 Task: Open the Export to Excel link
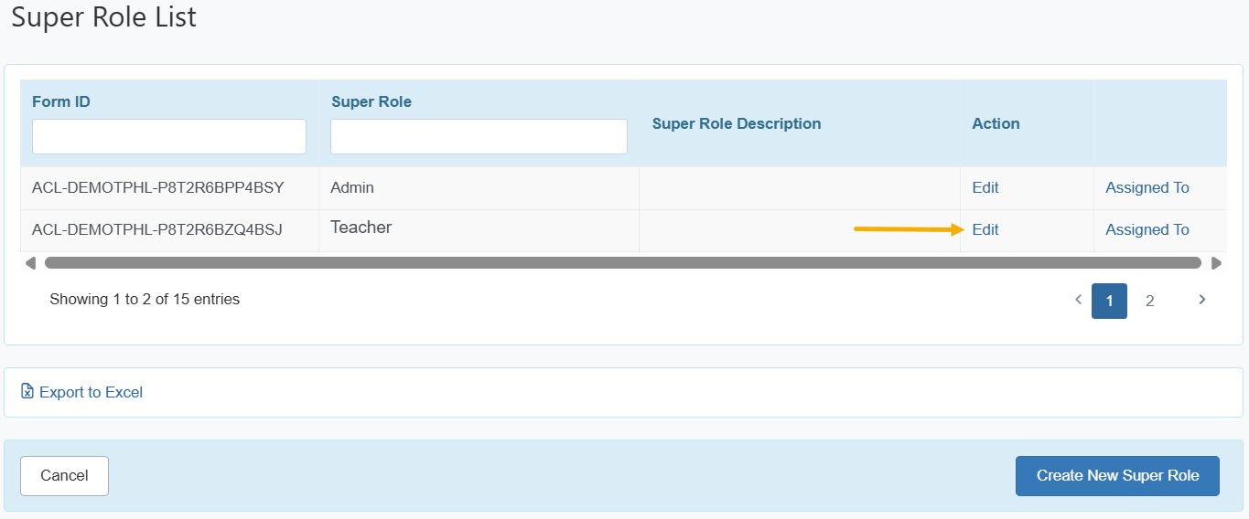click(91, 392)
